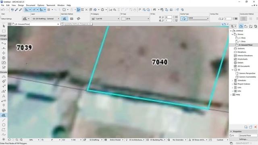Viewport: 258px width, 145px height.
Task: Choose polygonal geometry method icon
Action: pos(64,19)
